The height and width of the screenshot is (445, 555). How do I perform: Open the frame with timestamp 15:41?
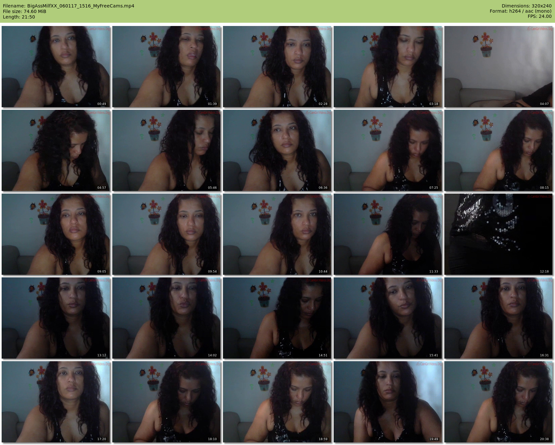point(388,318)
